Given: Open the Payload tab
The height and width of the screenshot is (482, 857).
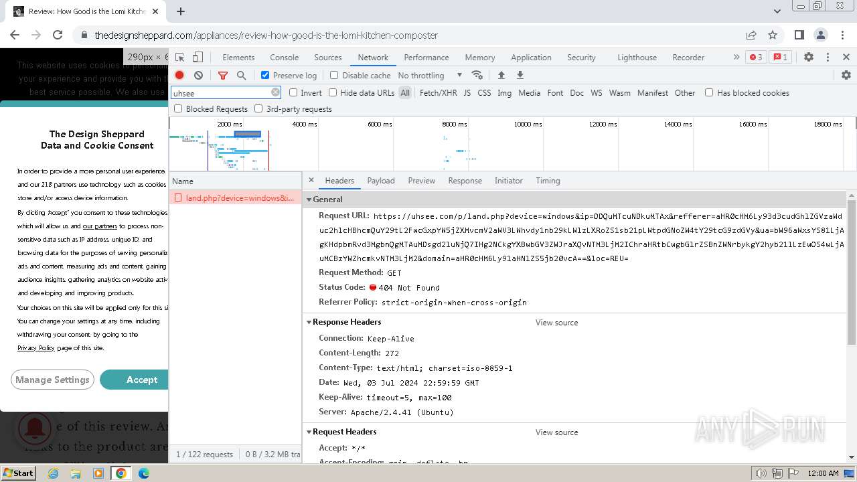Looking at the screenshot, I should (x=381, y=181).
